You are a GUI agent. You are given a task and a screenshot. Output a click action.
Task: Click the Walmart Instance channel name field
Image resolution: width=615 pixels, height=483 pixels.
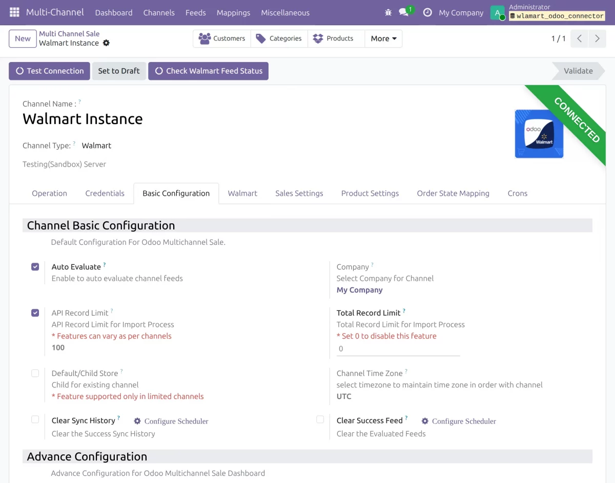[83, 119]
